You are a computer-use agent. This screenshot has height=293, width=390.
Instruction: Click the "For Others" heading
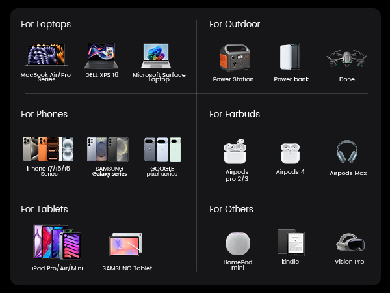click(x=231, y=209)
